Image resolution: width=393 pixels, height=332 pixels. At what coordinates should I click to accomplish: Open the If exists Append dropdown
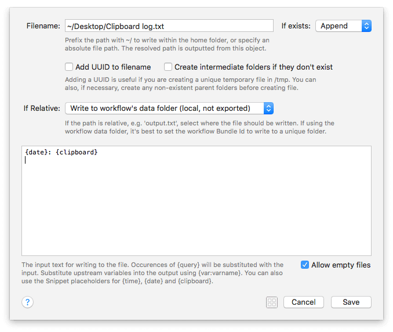[x=343, y=26]
